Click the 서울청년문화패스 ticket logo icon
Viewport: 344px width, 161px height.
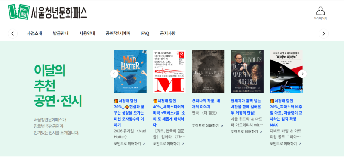pos(18,12)
